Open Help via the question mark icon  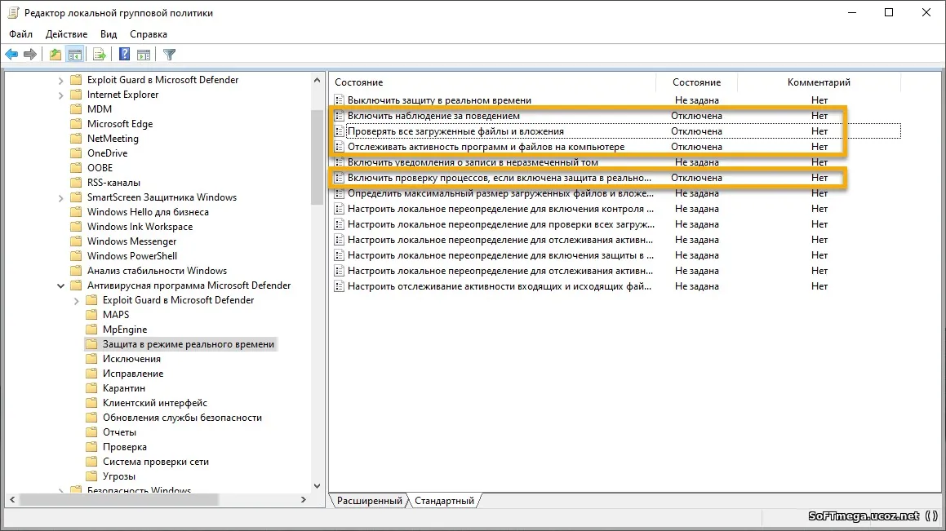pyautogui.click(x=122, y=54)
